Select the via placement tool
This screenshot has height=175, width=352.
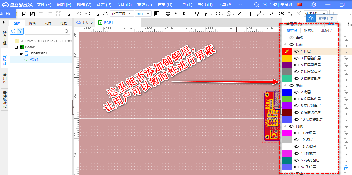point(168,14)
